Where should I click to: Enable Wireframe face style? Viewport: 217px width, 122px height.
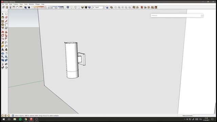[x=75, y=7]
